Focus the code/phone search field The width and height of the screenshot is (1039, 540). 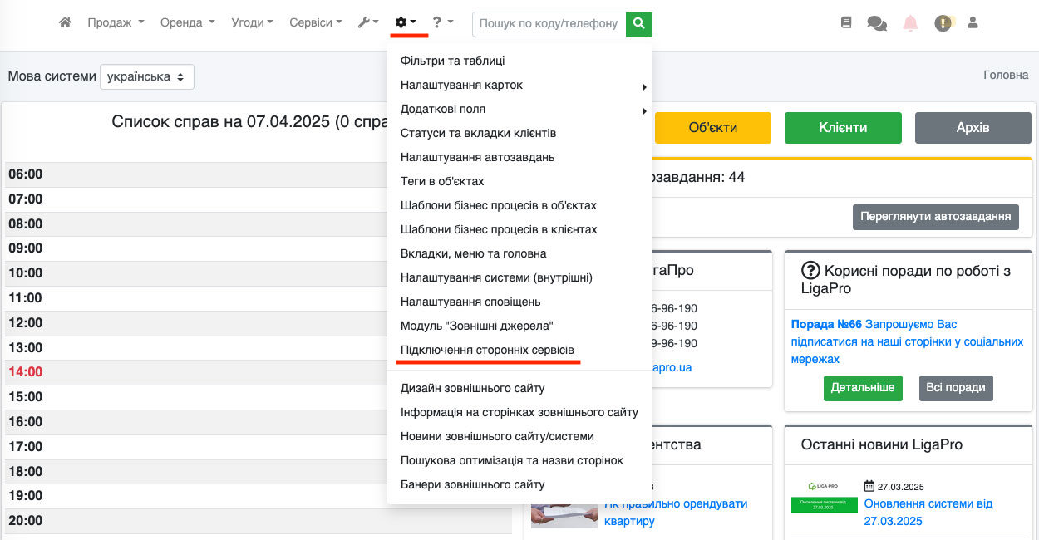(549, 24)
